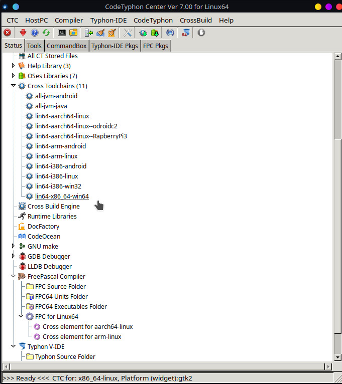Viewport: 342px width, 384px height.
Task: Click the typhoon 64 toolbar icon
Action: pos(185,33)
